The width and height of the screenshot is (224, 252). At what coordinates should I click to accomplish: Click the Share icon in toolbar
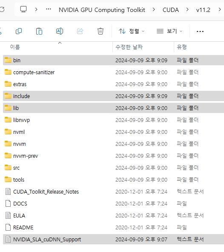tap(80, 31)
